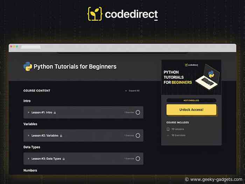Click the exercises icon under Course Includes
The width and height of the screenshot is (245, 184).
tap(168, 135)
